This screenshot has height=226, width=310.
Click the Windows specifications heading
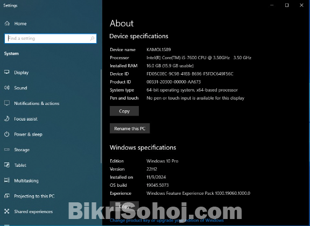pos(143,147)
